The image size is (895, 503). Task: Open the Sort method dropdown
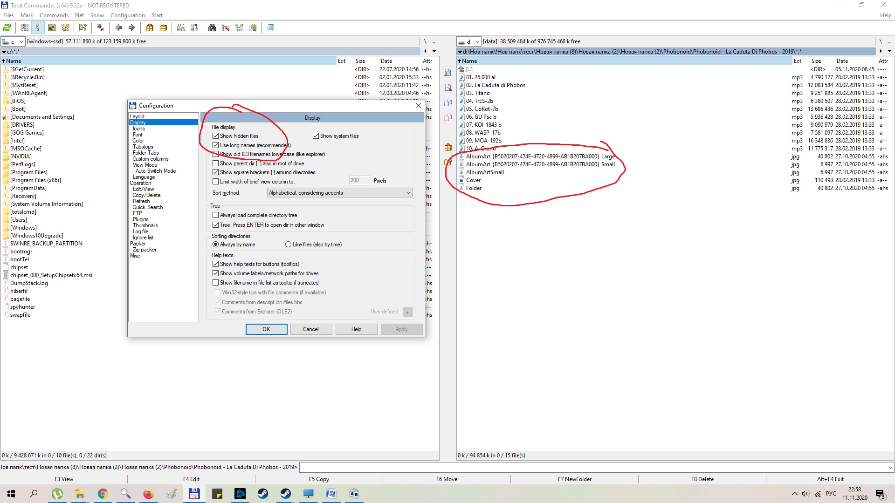click(x=340, y=193)
